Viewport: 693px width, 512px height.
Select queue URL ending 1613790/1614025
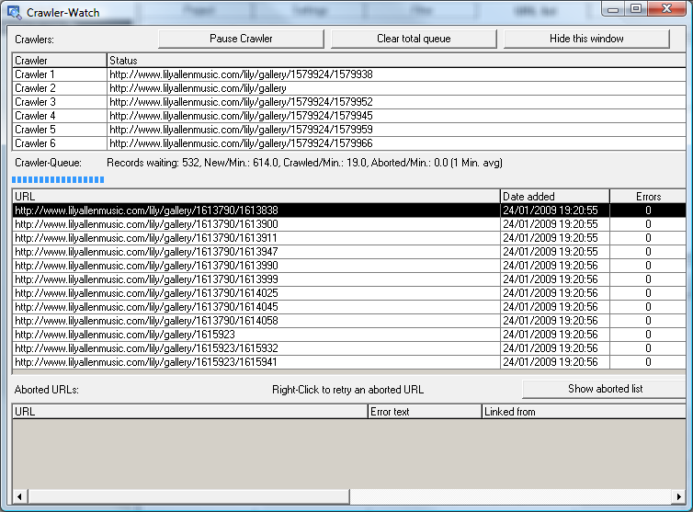point(349,293)
